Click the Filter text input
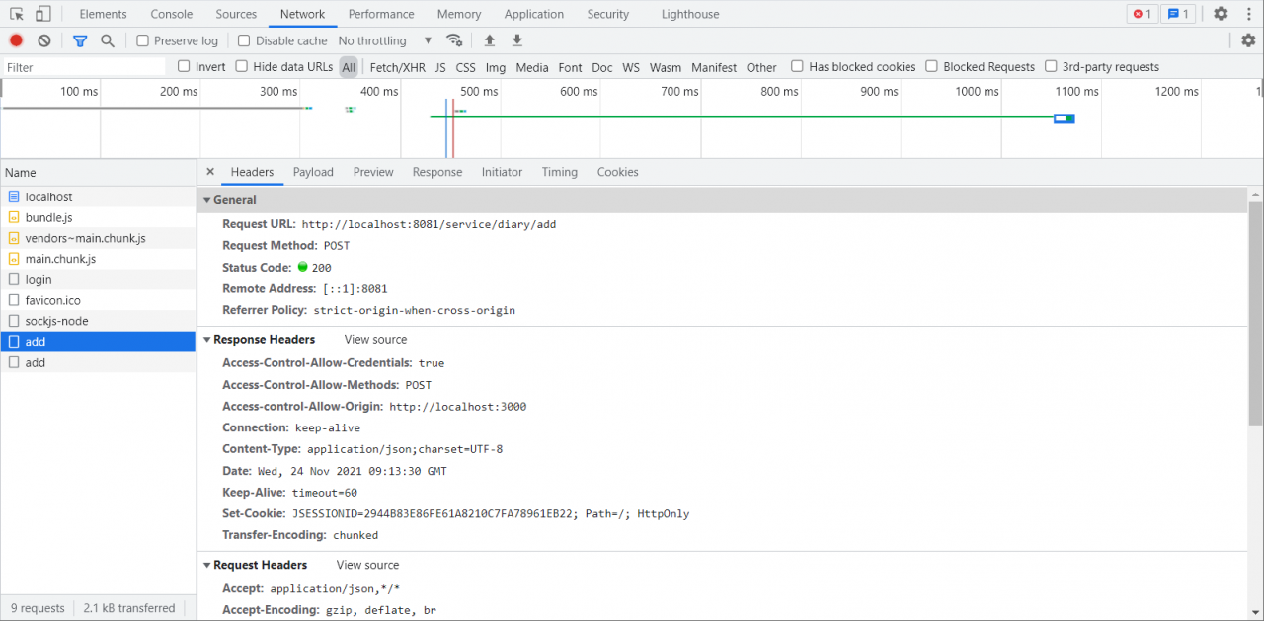The height and width of the screenshot is (621, 1264). 84,67
